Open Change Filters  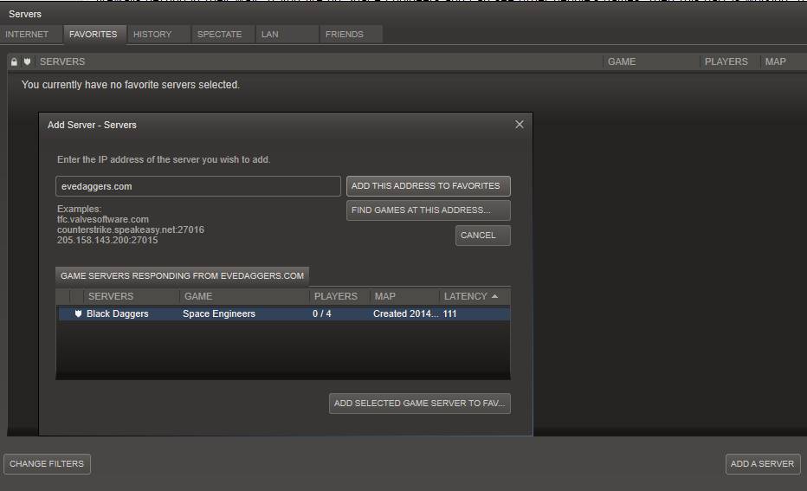click(x=47, y=464)
